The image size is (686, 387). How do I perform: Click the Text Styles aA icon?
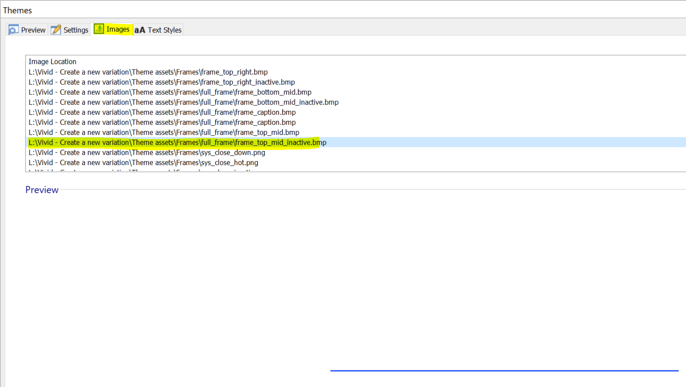tap(140, 30)
